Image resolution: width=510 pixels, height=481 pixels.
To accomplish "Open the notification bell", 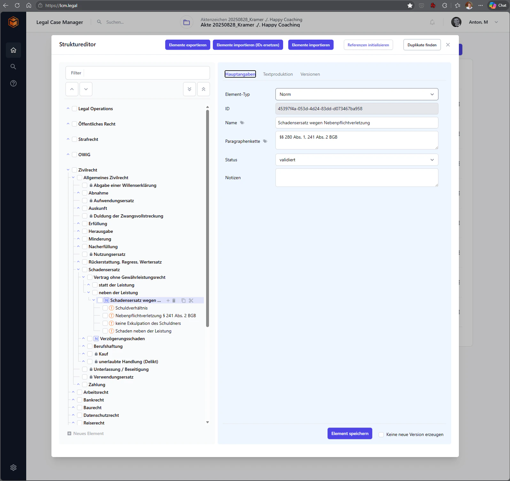I will click(432, 22).
